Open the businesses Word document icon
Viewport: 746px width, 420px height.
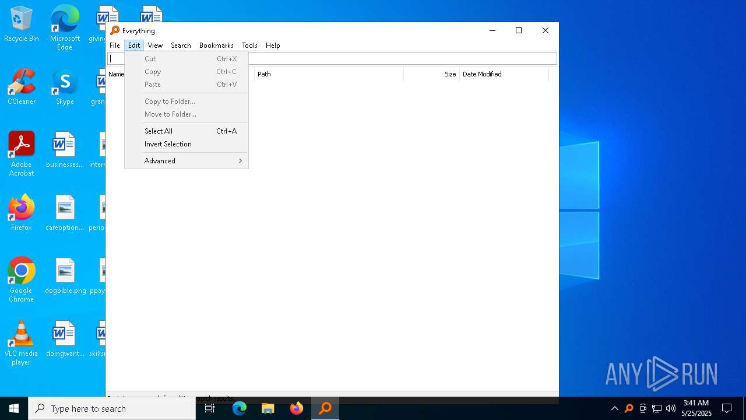point(65,150)
